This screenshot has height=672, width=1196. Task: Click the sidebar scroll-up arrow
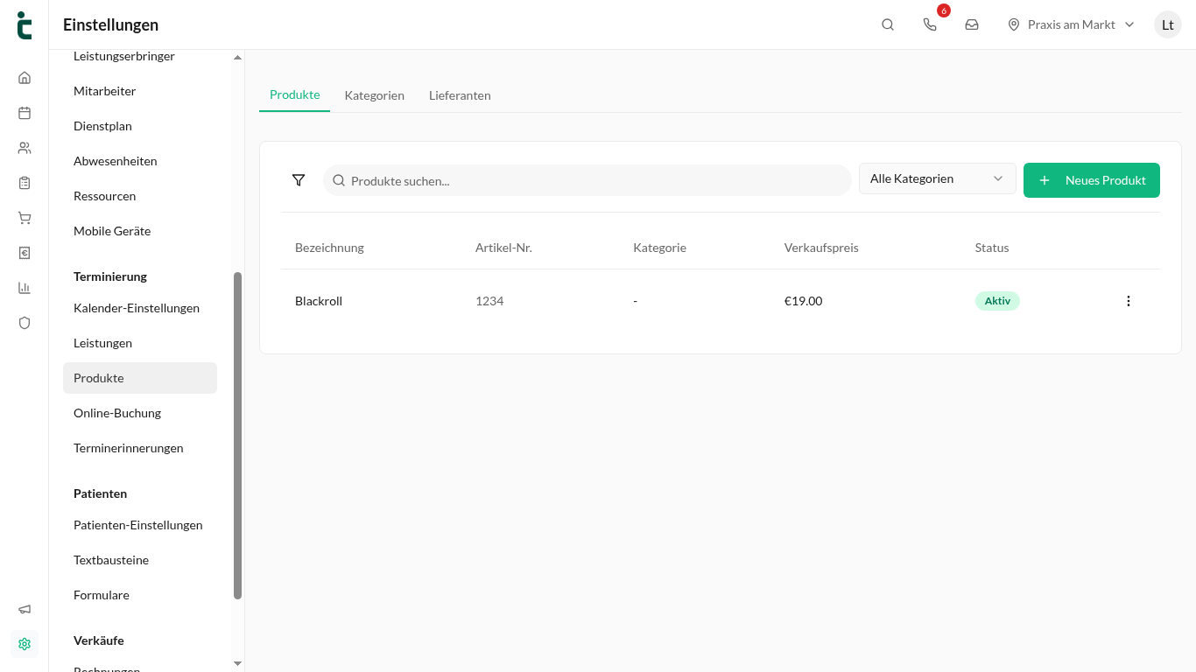(237, 58)
